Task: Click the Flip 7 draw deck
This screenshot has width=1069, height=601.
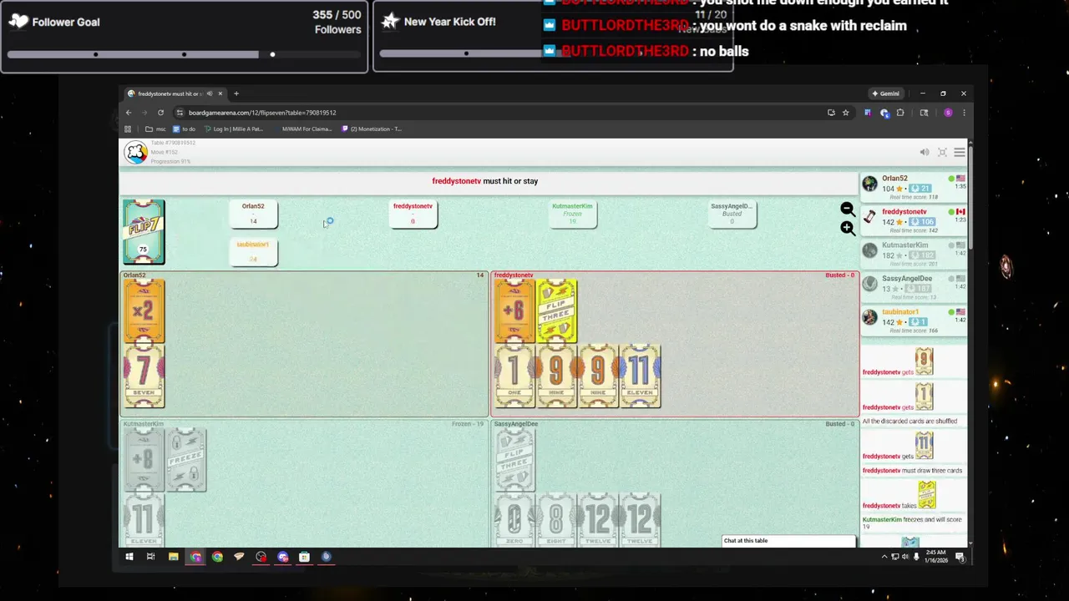Action: [x=144, y=231]
